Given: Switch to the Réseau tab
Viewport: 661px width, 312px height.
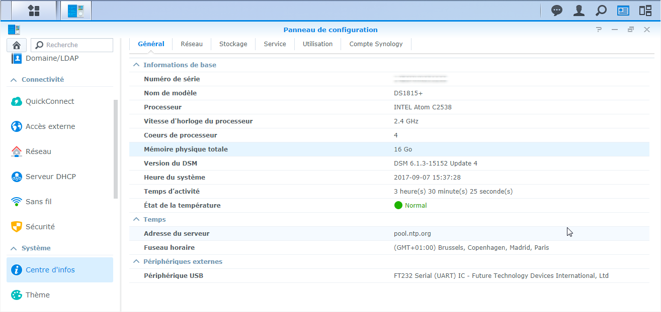Looking at the screenshot, I should point(192,44).
